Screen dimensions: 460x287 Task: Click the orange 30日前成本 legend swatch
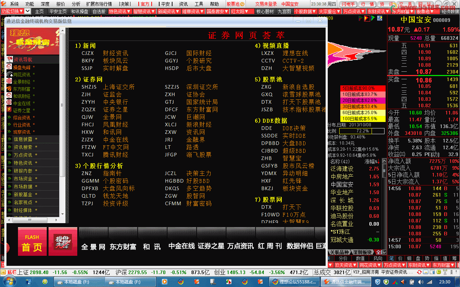tap(363, 107)
